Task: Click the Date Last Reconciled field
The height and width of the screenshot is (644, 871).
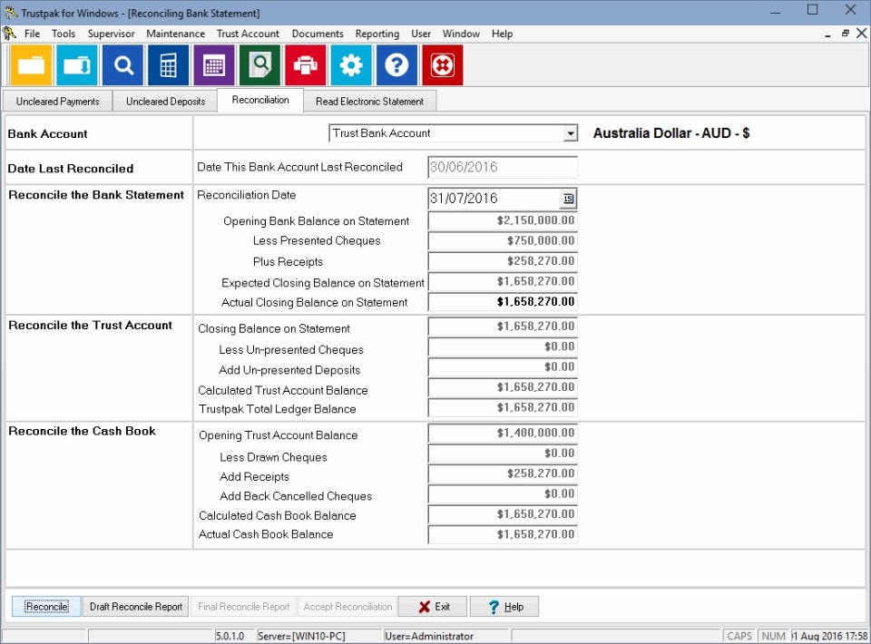Action: [x=503, y=167]
